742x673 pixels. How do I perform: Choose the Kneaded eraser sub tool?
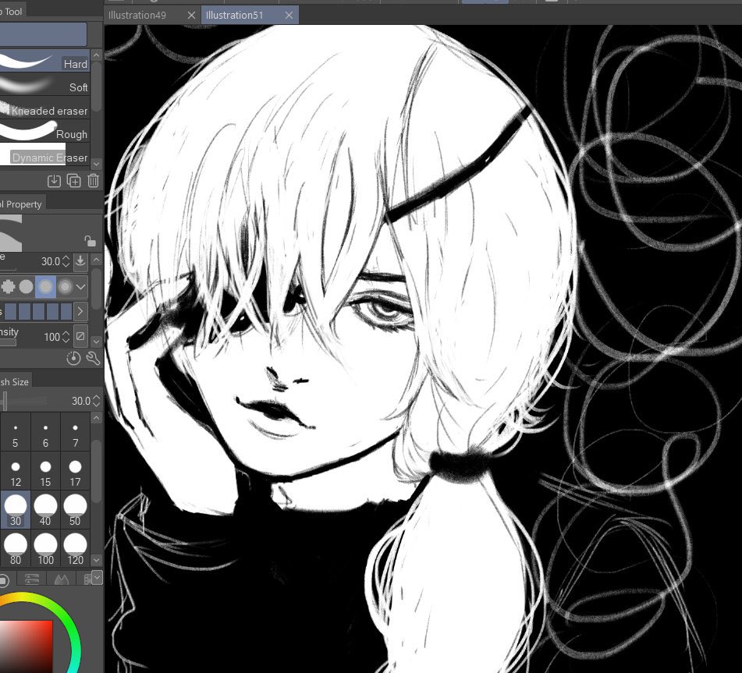(44, 108)
